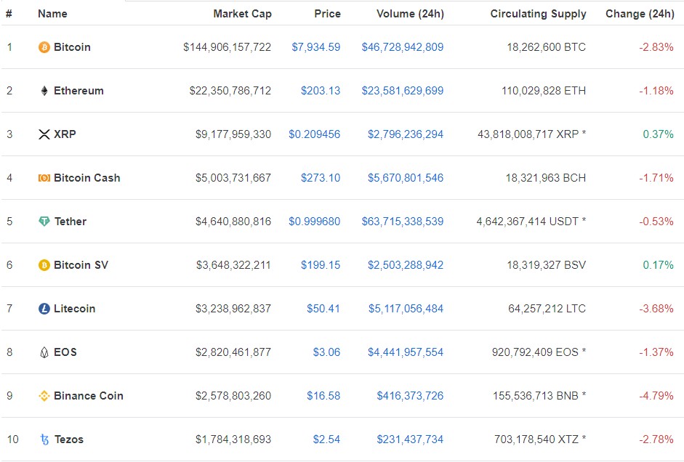Click EOS price $3.06
Viewport: 684px width, 462px height.
click(x=326, y=352)
